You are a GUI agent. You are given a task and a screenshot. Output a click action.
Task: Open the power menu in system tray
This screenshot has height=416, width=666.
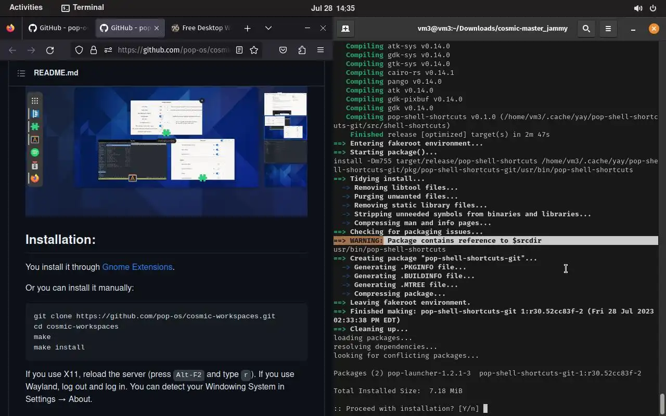653,8
